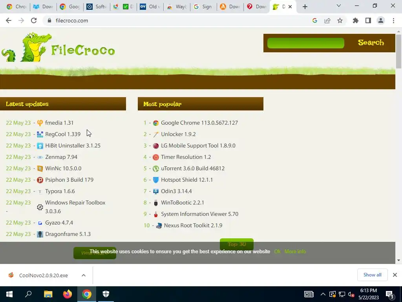Open the tab search dropdown arrow
The image size is (402, 302).
coord(339,6)
